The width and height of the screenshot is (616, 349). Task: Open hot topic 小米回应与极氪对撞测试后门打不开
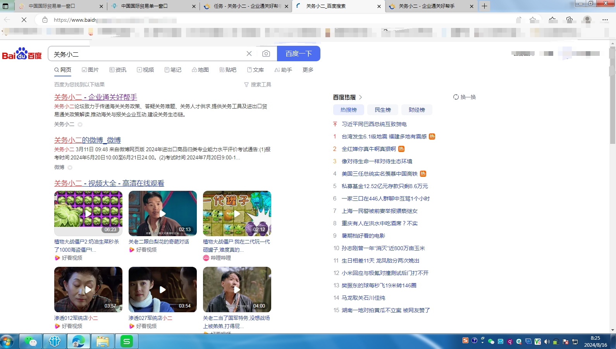385,273
